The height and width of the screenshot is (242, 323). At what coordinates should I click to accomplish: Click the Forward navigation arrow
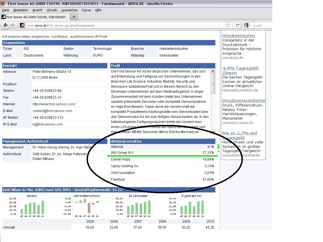(x=13, y=25)
